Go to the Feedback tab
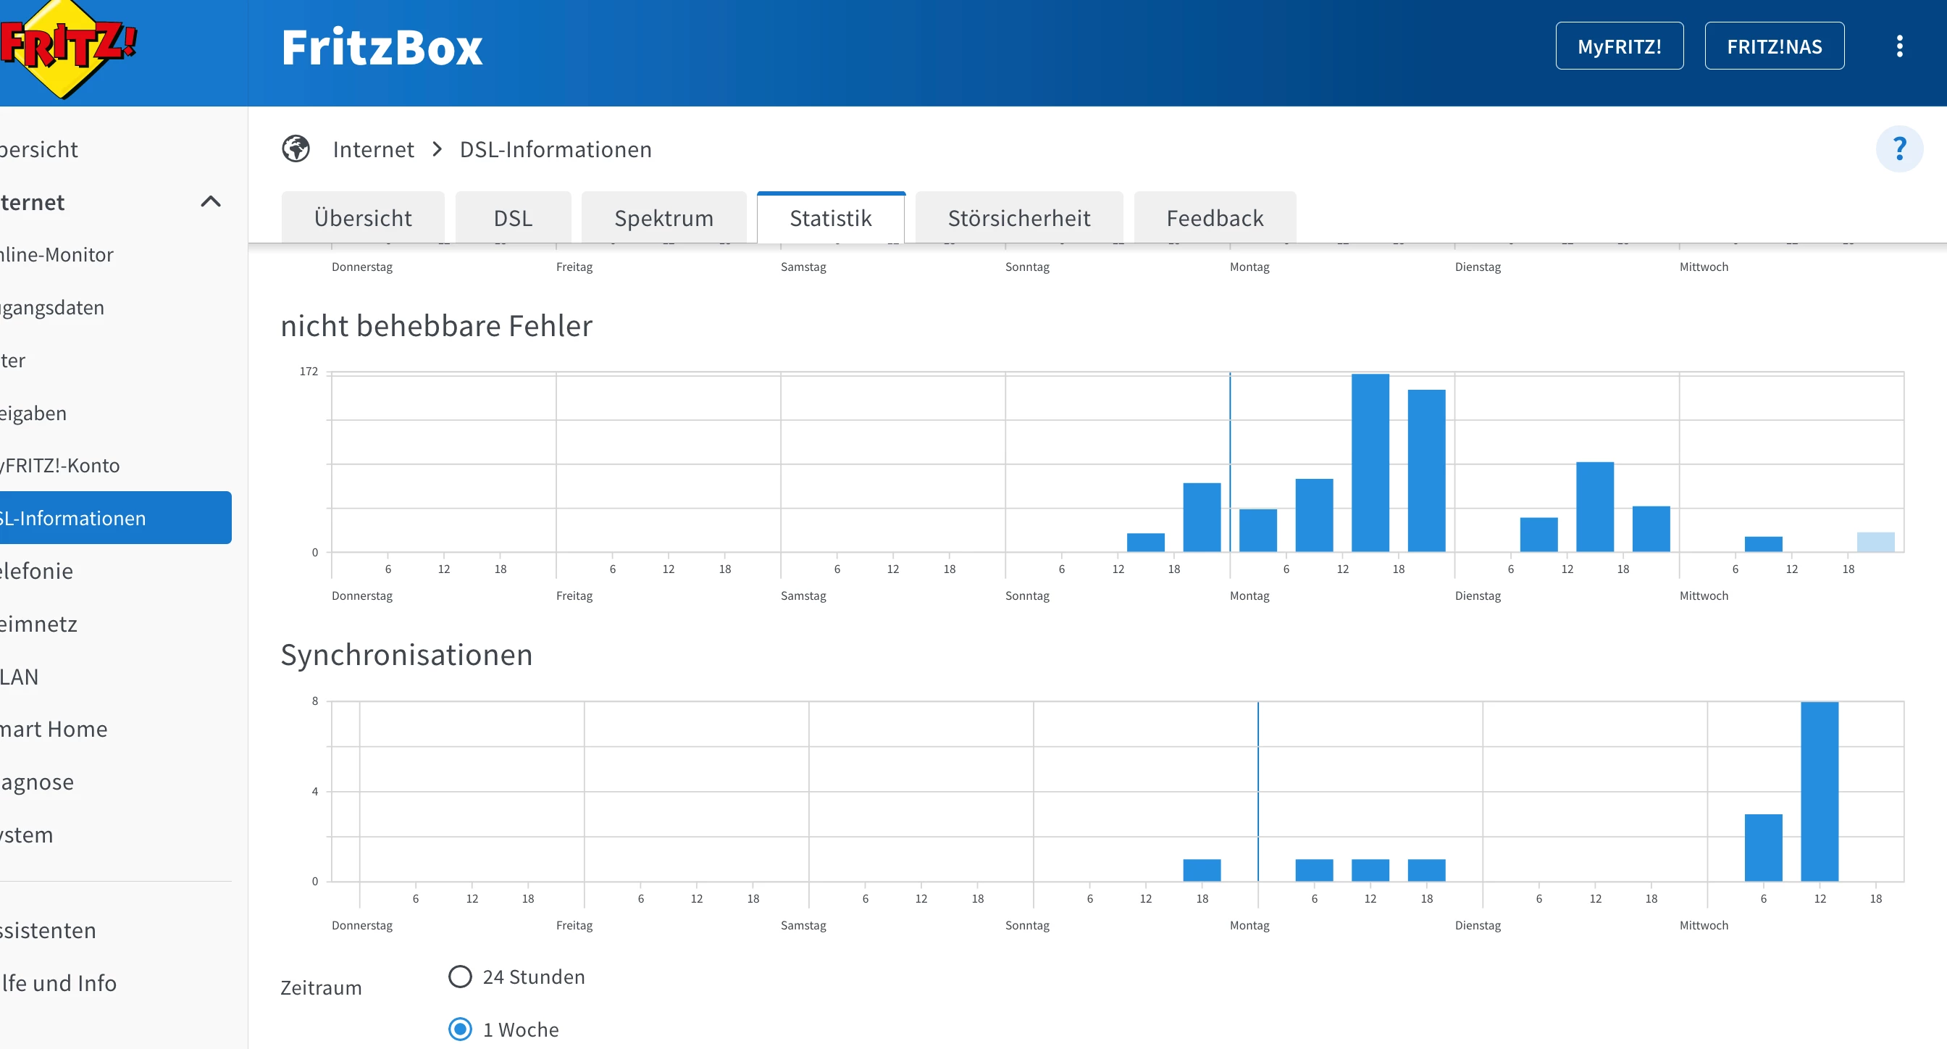Viewport: 1947px width, 1049px height. [x=1214, y=218]
